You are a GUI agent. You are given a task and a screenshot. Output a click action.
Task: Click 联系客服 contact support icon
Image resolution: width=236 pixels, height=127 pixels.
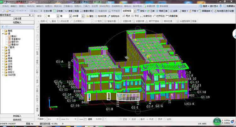click(162, 6)
